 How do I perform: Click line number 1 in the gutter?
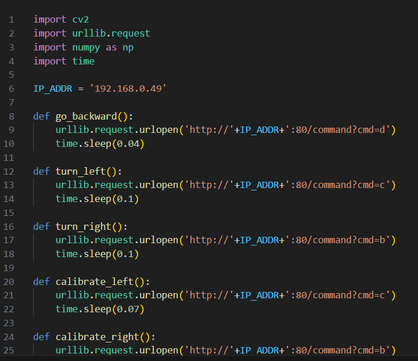click(x=11, y=19)
